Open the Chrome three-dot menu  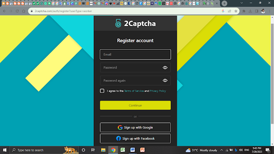pyautogui.click(x=270, y=11)
